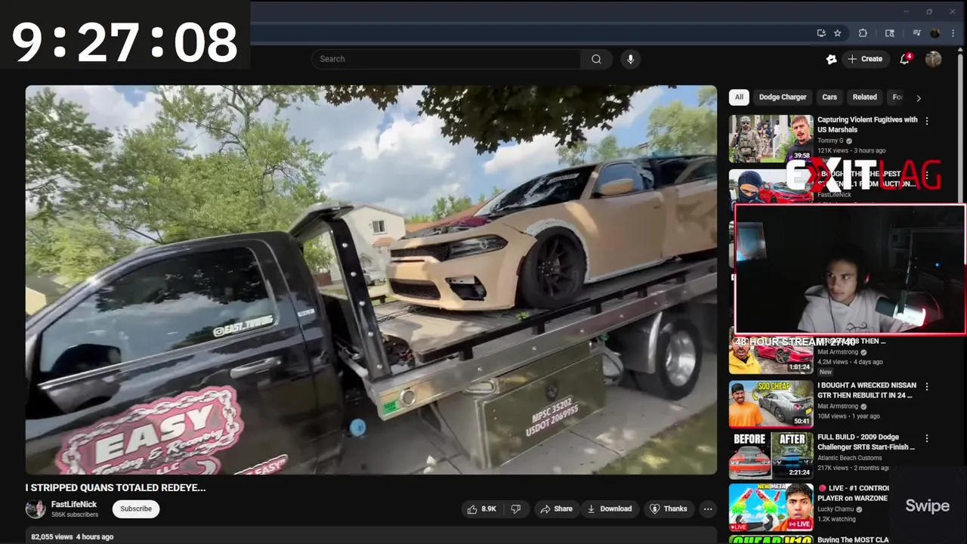Viewport: 967px width, 544px height.
Task: Click into the YouTube Search field
Action: (446, 59)
